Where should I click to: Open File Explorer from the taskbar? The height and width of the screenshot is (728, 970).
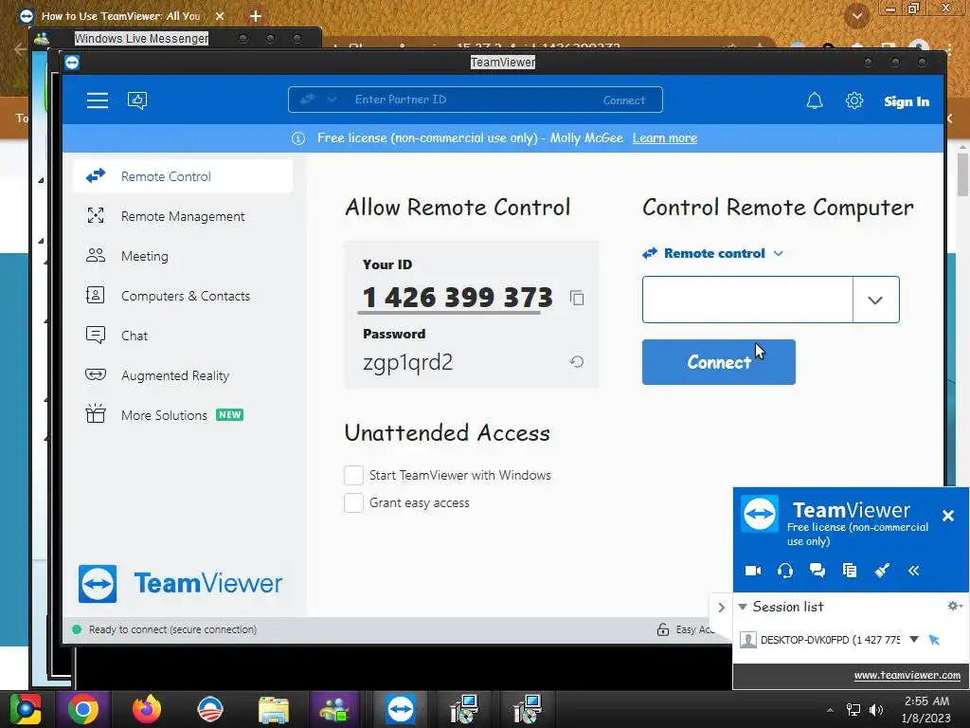274,709
